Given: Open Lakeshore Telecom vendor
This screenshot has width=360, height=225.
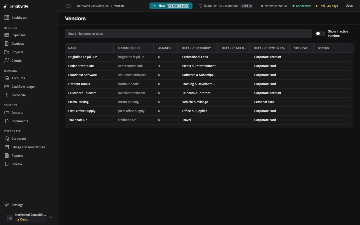Looking at the screenshot, I should point(209,93).
